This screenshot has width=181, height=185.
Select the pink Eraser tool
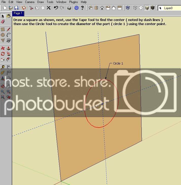click(x=3, y=22)
